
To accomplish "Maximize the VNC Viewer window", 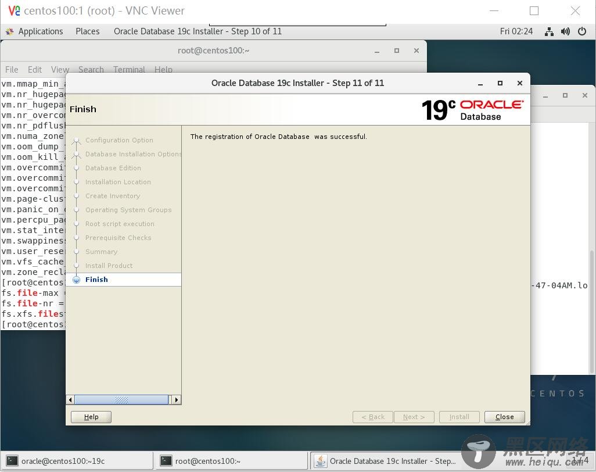I will pyautogui.click(x=534, y=10).
